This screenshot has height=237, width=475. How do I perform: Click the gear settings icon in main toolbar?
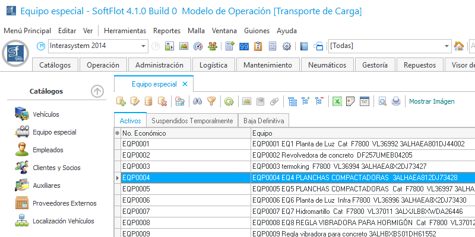[287, 46]
